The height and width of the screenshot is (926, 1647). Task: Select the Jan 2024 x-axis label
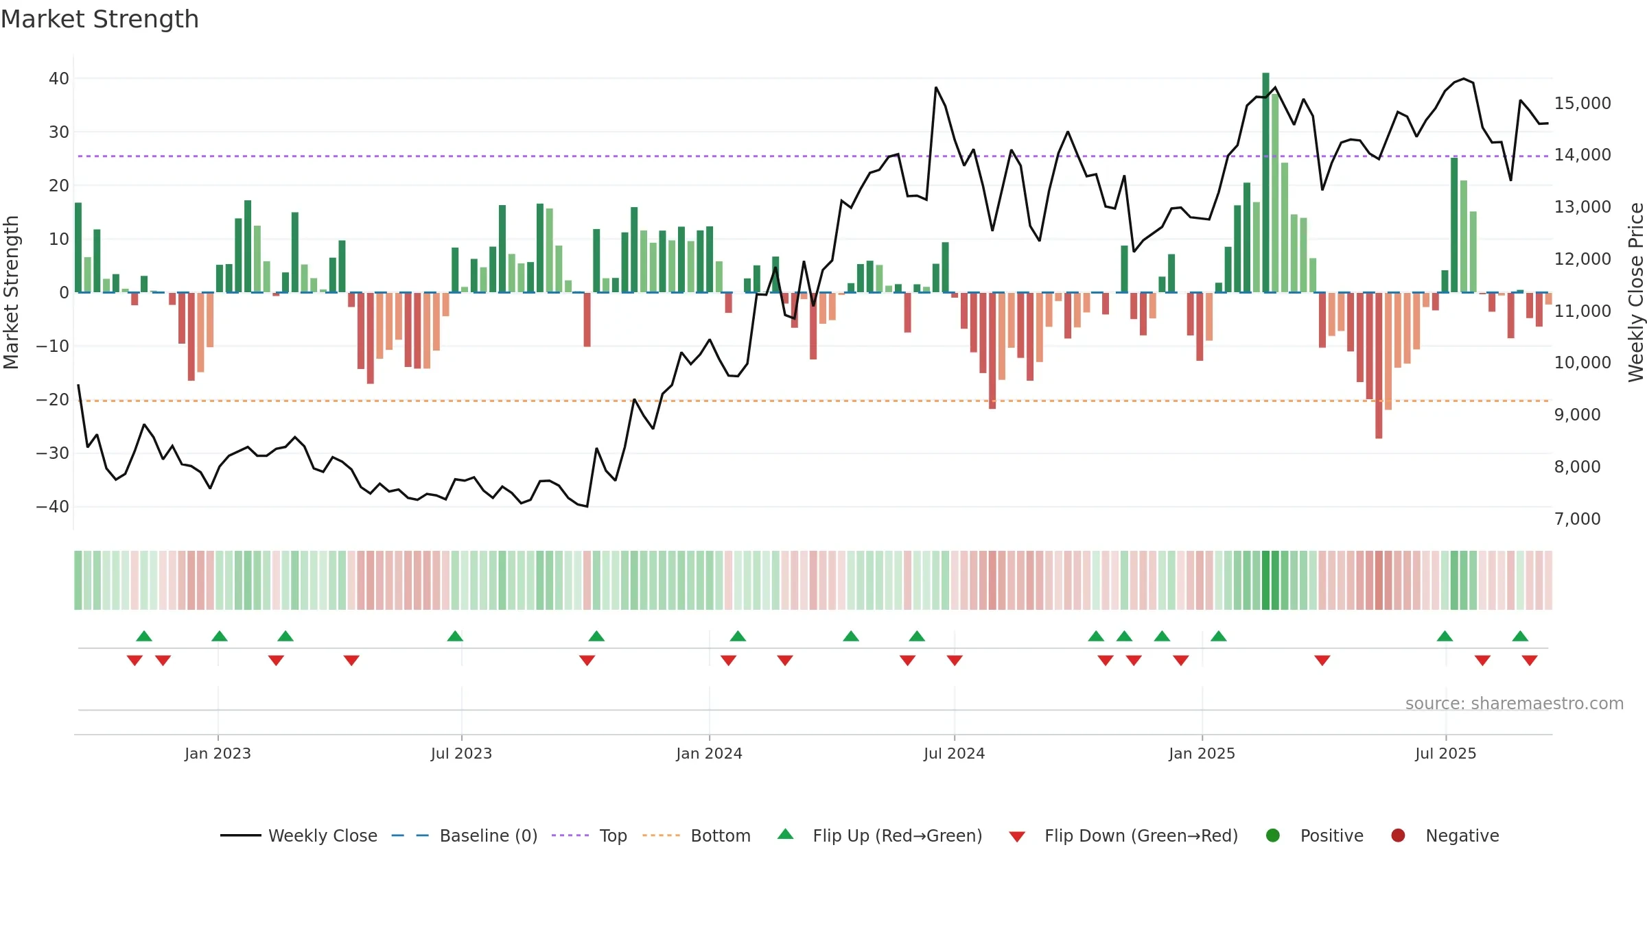(709, 753)
